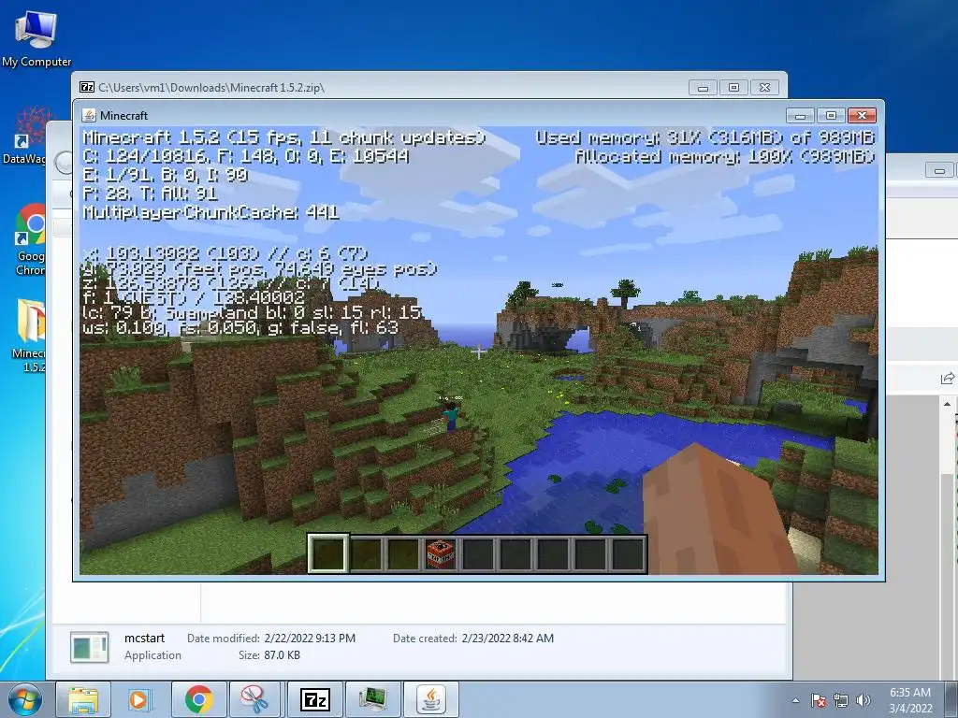Click the clock showing 6:35 AM
This screenshot has height=718, width=958.
click(x=909, y=693)
